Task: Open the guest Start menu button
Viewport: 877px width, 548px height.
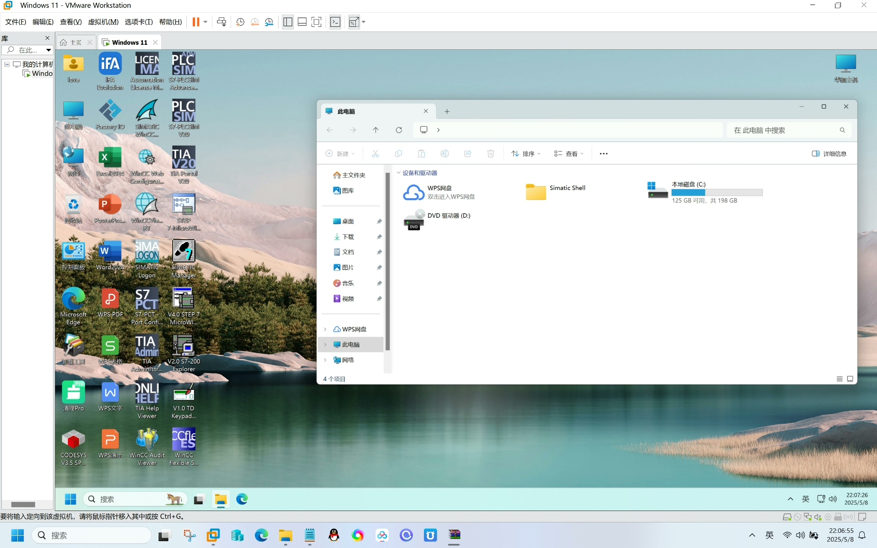Action: (70, 499)
